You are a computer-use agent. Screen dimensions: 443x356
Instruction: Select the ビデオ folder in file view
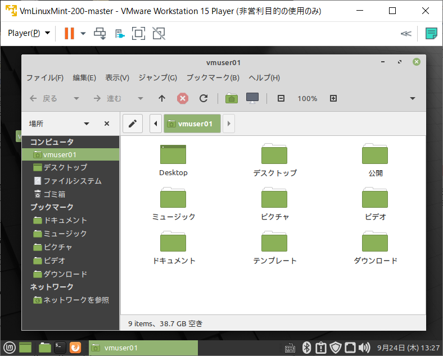pyautogui.click(x=375, y=198)
